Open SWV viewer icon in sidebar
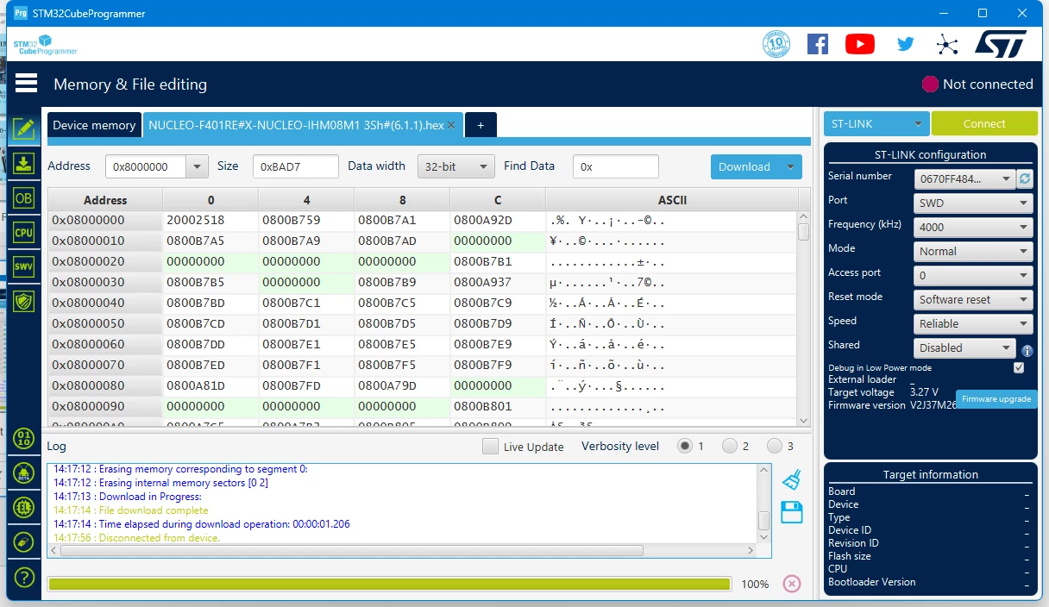 (24, 266)
